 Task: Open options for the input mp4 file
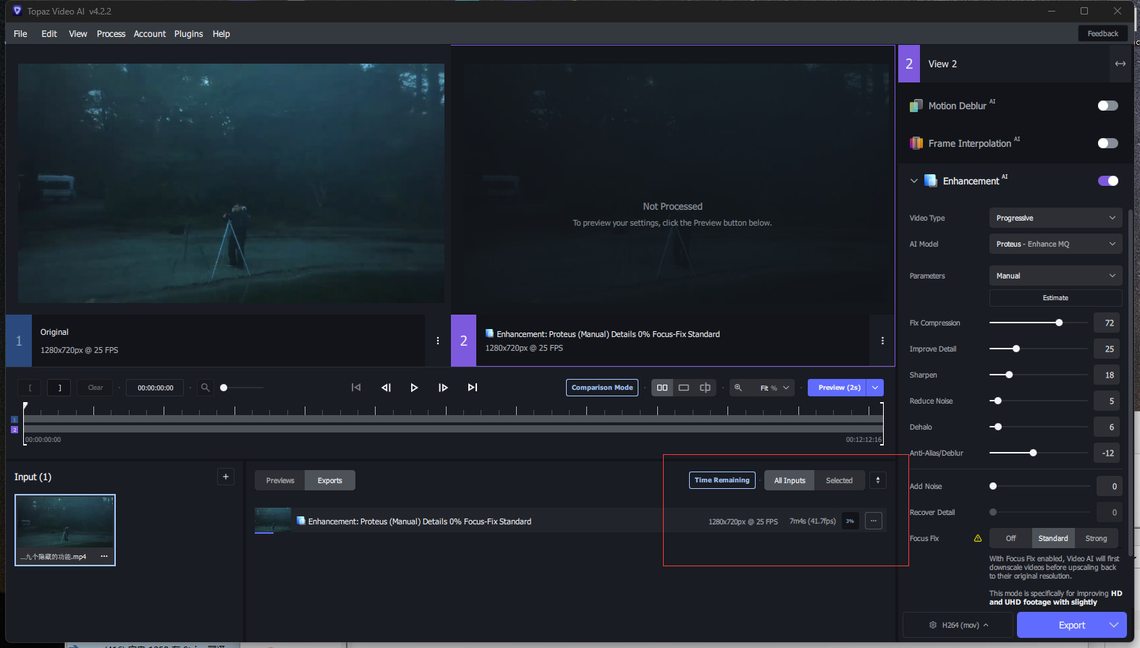click(104, 556)
